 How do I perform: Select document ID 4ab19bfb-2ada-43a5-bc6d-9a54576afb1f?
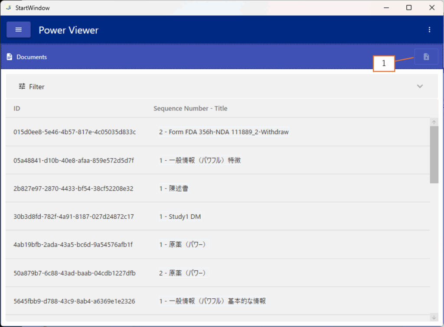pyautogui.click(x=73, y=245)
